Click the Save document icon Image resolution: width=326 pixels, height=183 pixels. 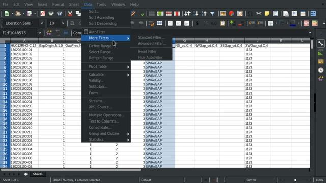coord(30,14)
